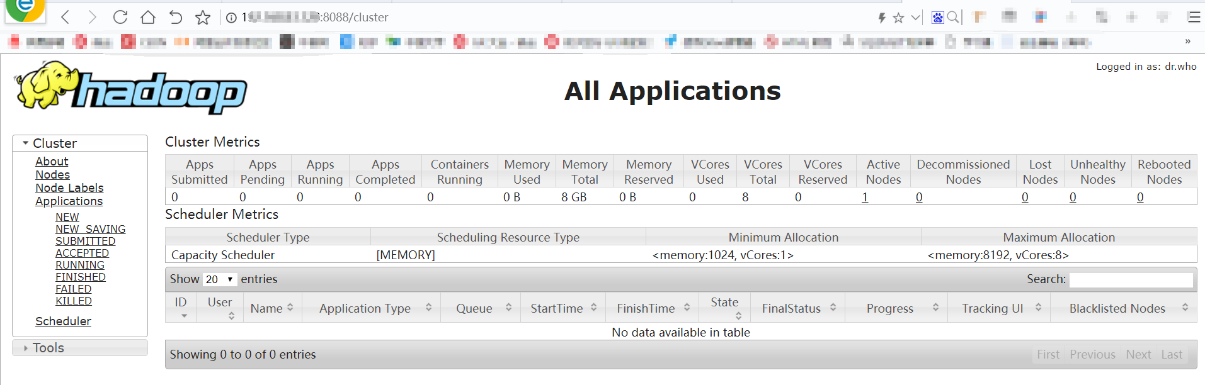Click the '<memory:8192, vCores:8>' value
Screen dimensions: 1205x385
coord(998,255)
